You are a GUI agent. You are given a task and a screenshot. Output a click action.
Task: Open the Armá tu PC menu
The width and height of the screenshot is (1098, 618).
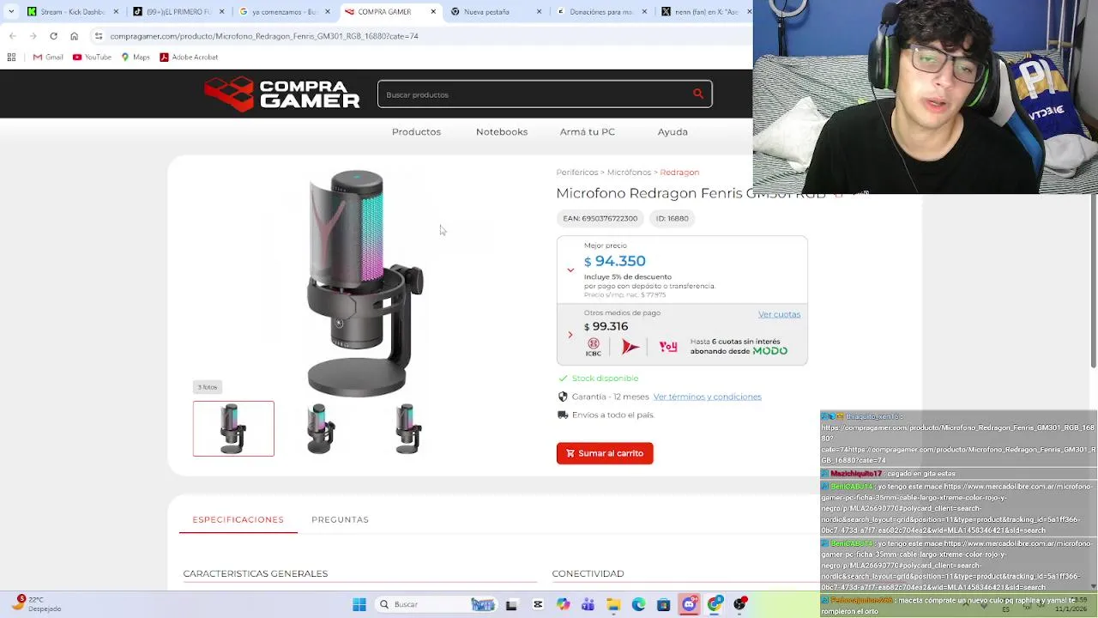click(x=588, y=132)
